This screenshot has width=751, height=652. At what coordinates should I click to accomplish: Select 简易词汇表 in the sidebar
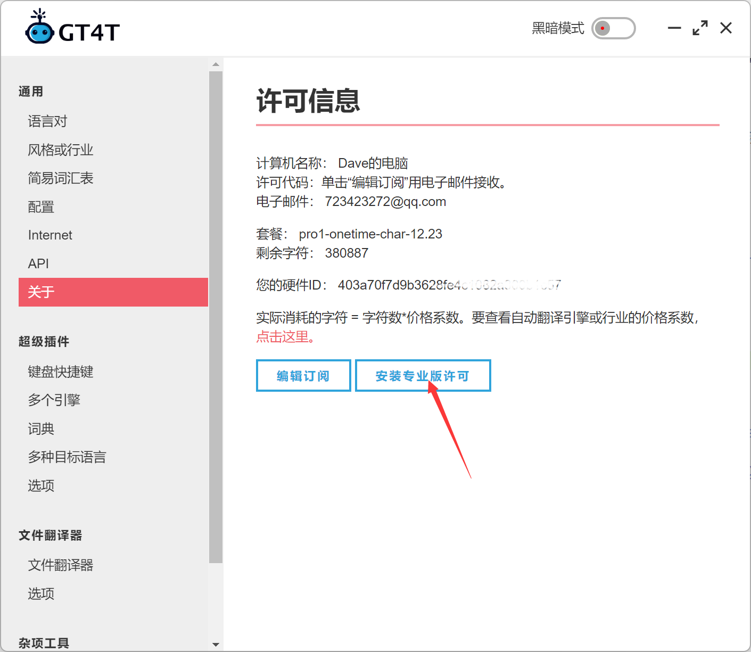coord(113,178)
